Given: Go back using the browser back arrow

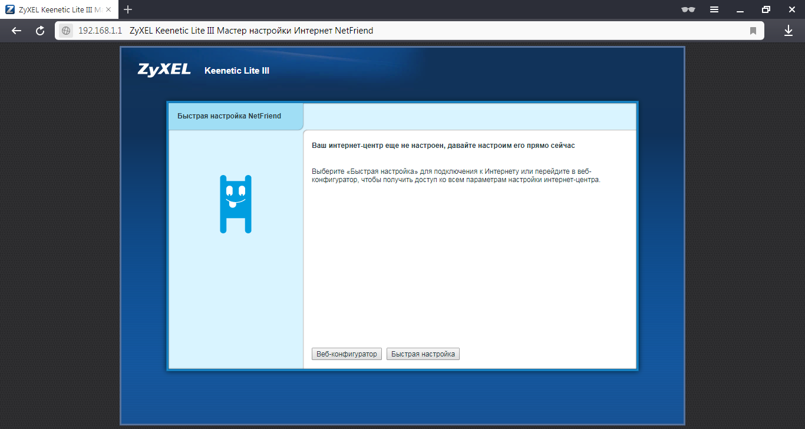Looking at the screenshot, I should 17,31.
